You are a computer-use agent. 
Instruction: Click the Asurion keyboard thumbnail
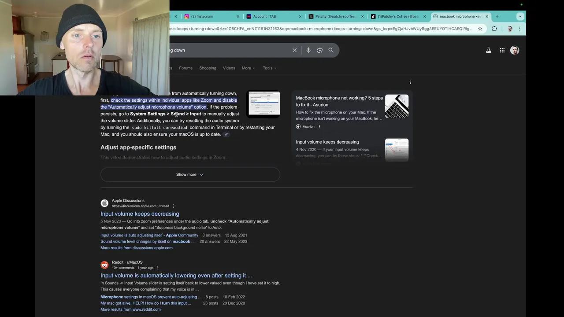(x=397, y=106)
